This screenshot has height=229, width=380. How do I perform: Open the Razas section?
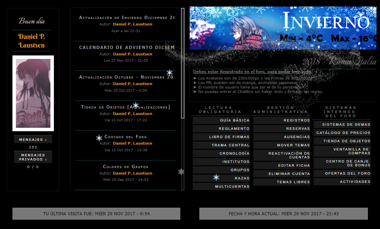coord(221,178)
